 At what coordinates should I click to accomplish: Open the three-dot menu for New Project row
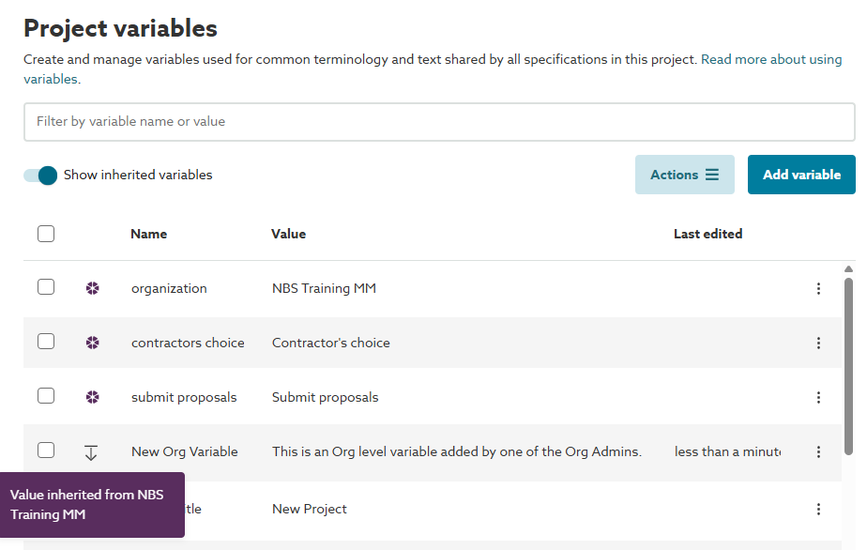click(x=818, y=510)
